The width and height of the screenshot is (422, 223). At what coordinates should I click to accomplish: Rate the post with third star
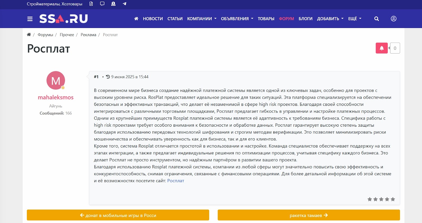(x=381, y=199)
